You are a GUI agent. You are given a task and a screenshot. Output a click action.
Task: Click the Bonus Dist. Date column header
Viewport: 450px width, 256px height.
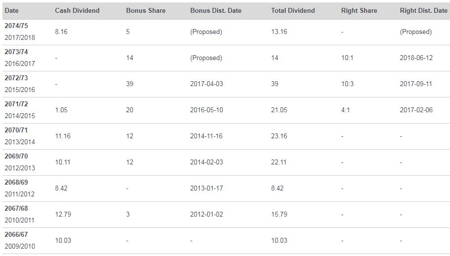tap(216, 11)
